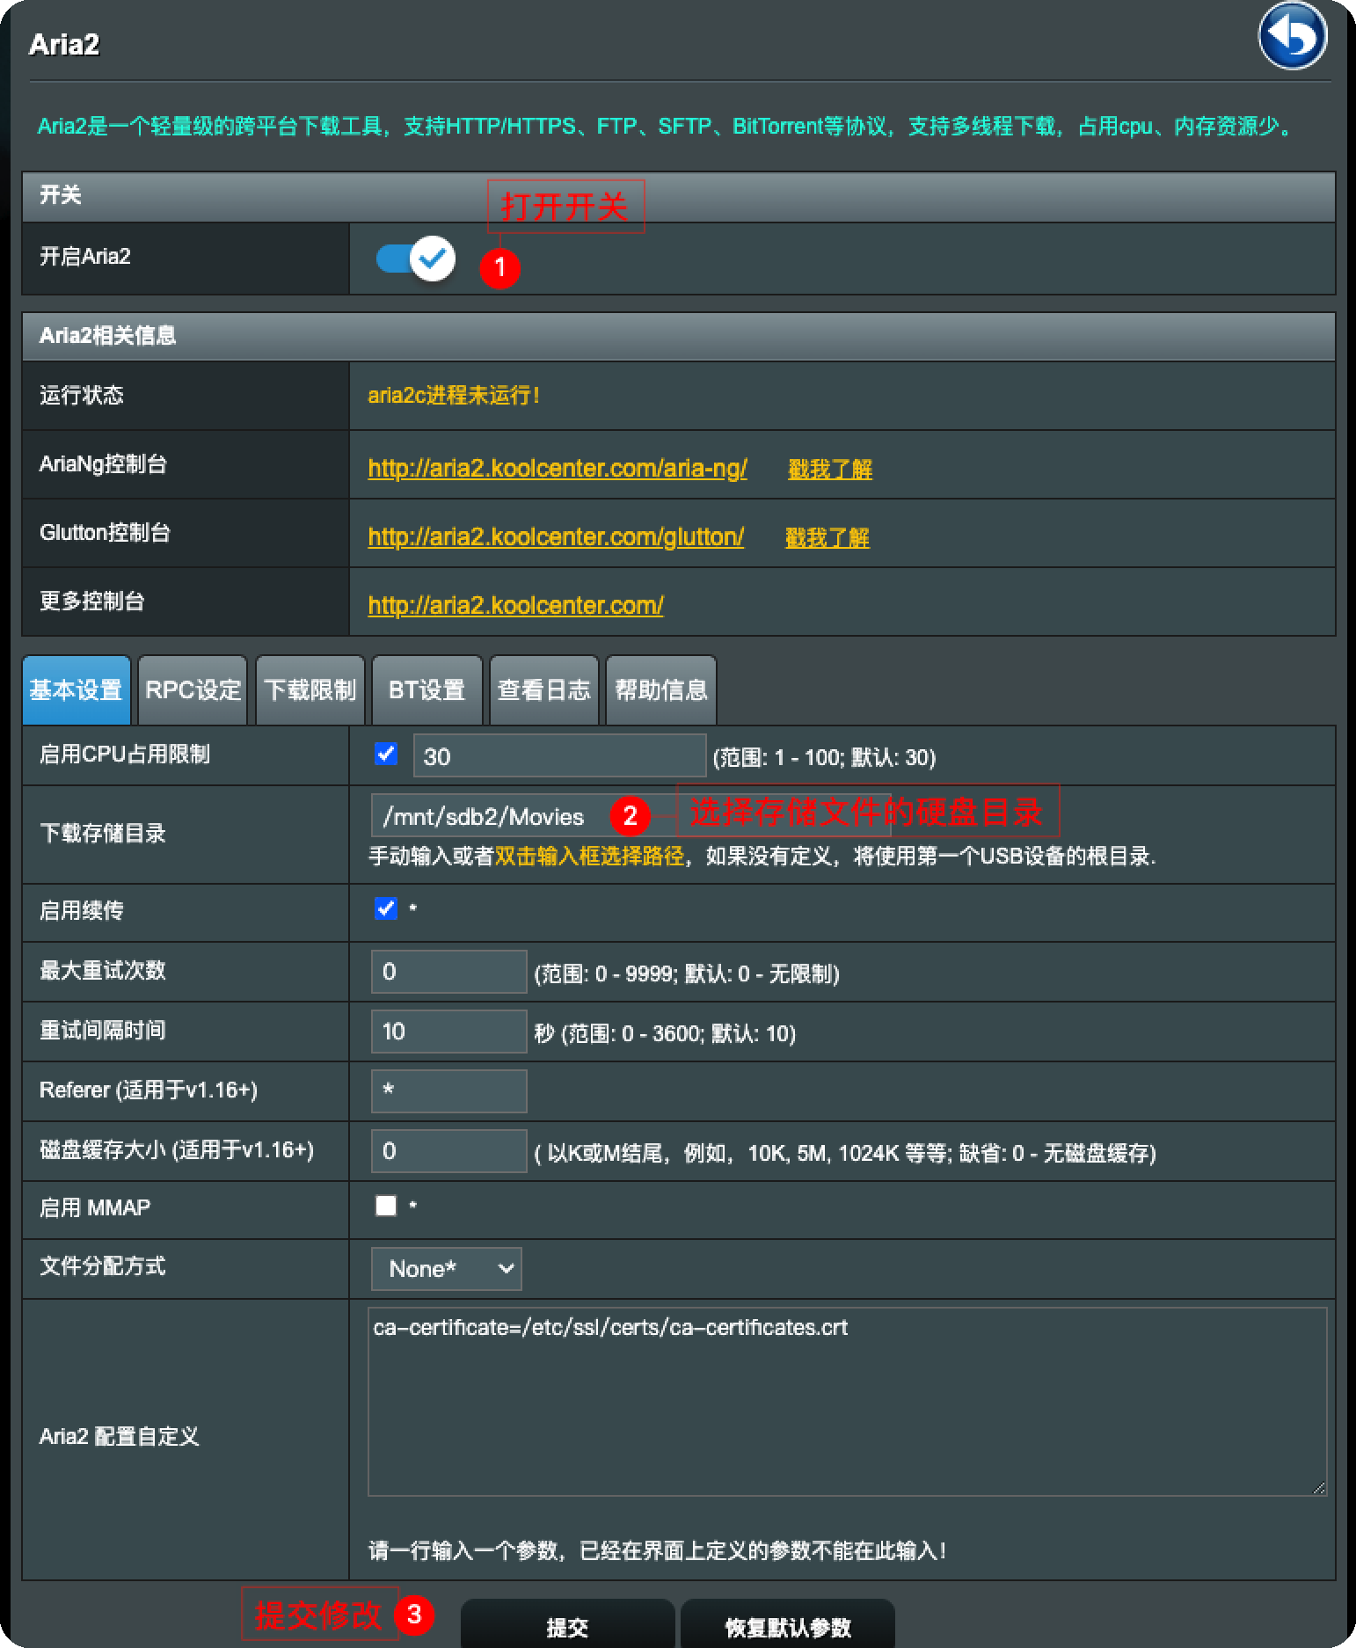Click the 更多控制台 row label

click(92, 601)
